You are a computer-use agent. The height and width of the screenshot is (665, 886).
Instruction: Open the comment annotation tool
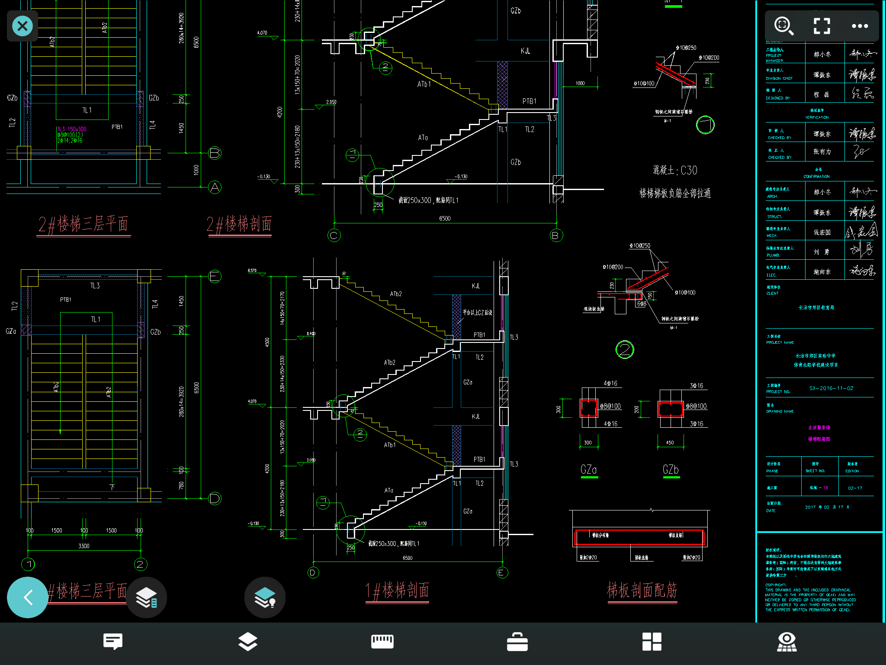tap(113, 642)
